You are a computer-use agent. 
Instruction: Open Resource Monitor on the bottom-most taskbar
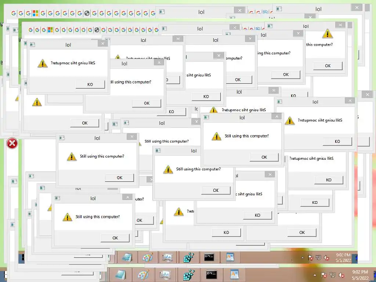[165, 275]
